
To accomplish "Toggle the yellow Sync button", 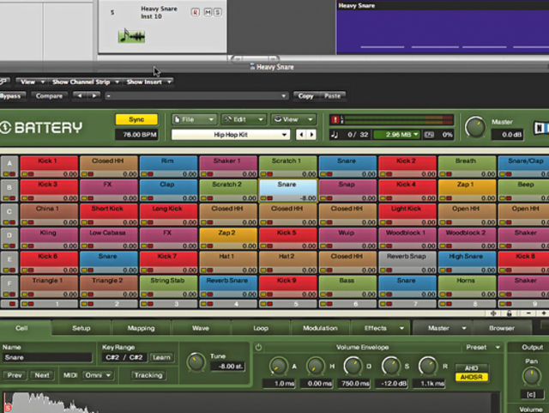I will click(136, 119).
